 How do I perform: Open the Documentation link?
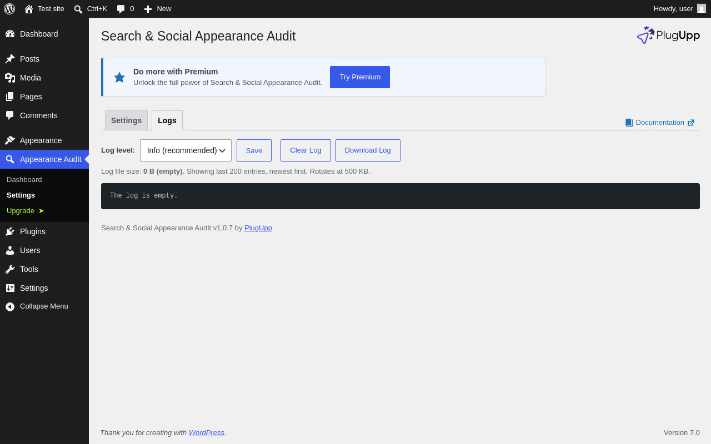[660, 123]
